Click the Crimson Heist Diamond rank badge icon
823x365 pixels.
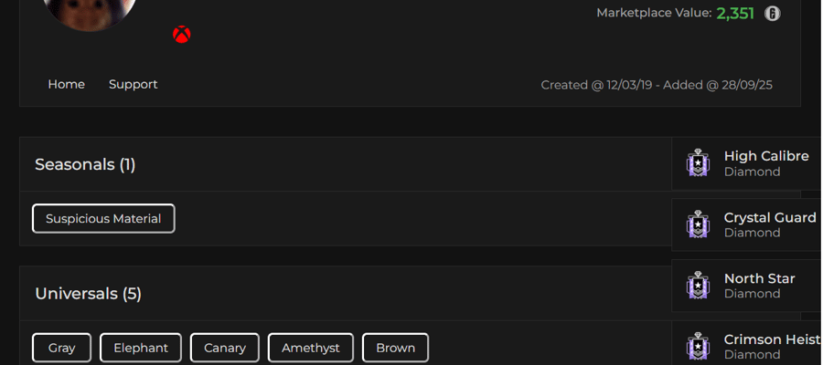[x=698, y=346]
